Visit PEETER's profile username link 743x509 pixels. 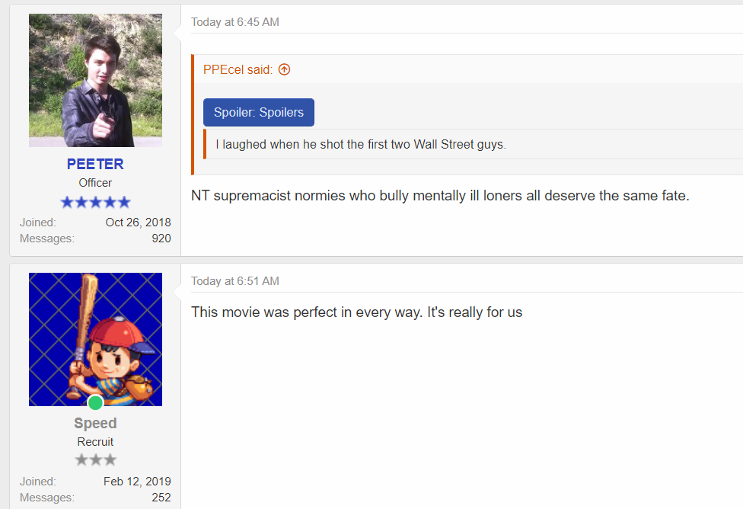pyautogui.click(x=95, y=164)
